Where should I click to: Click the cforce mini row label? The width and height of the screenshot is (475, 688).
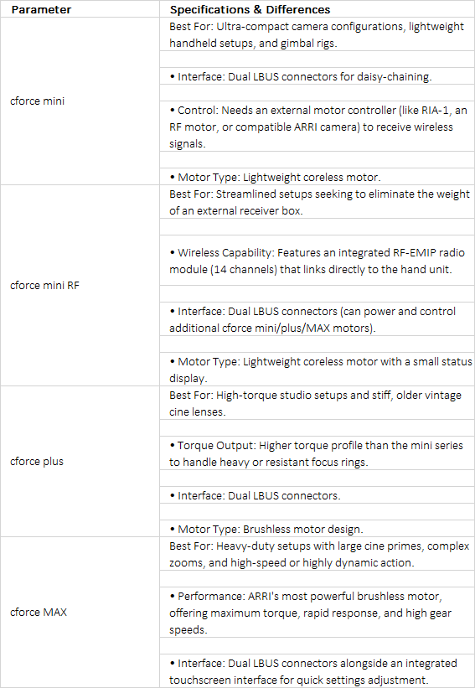pos(80,101)
